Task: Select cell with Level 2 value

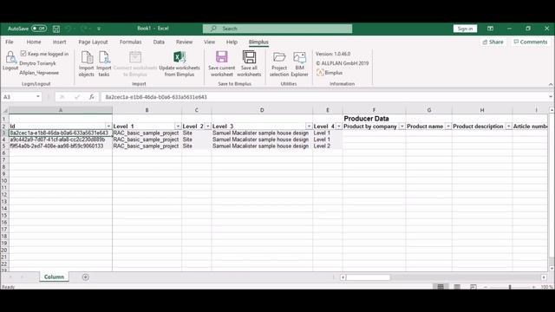Action: (328, 146)
